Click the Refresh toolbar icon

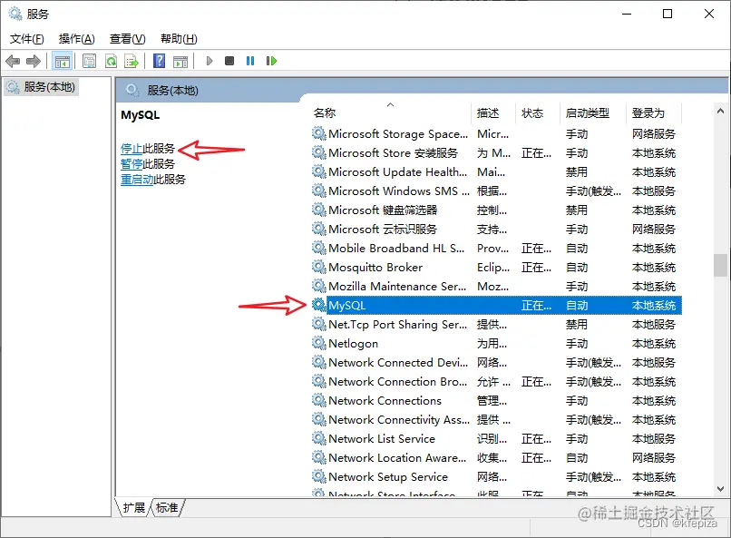point(111,61)
